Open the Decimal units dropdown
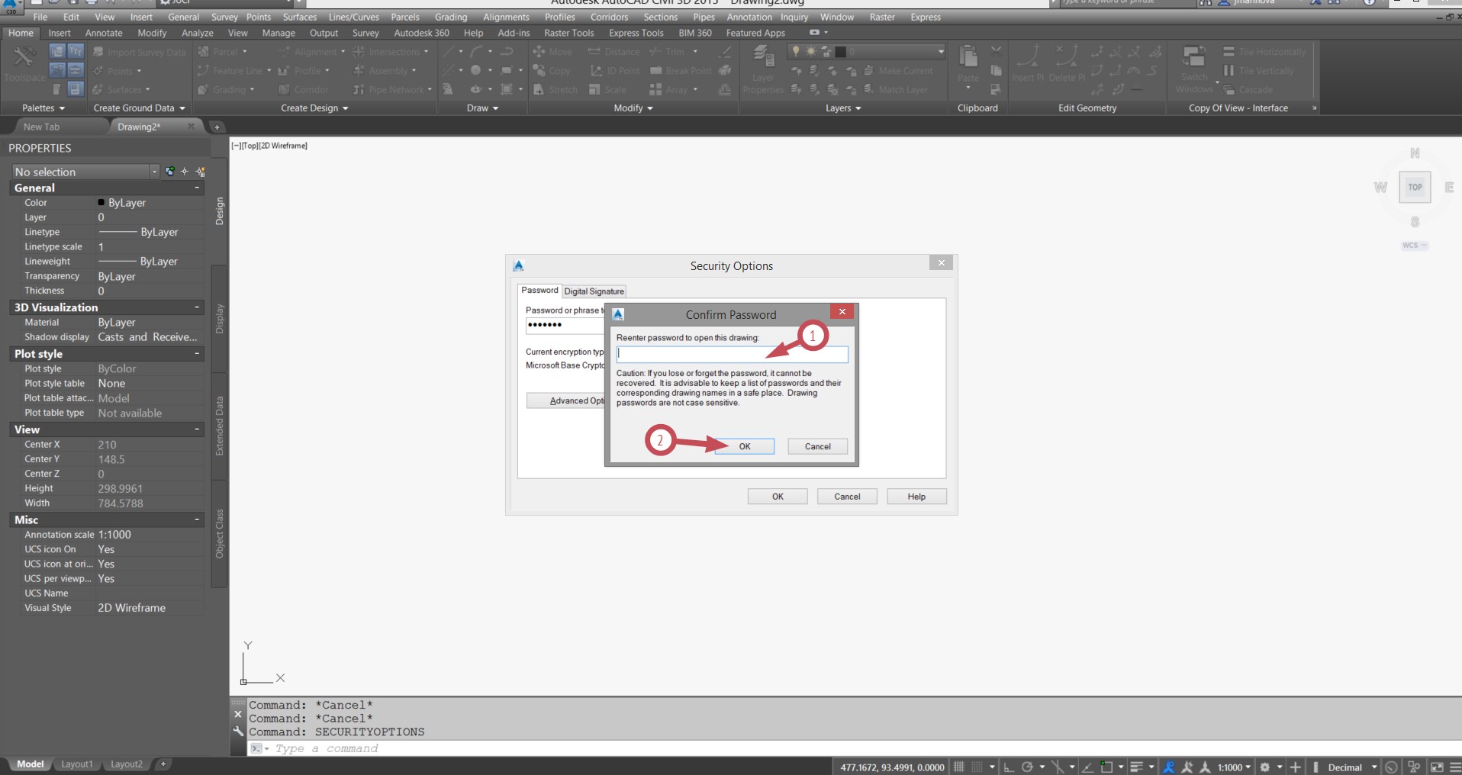Image resolution: width=1462 pixels, height=775 pixels. (1352, 767)
